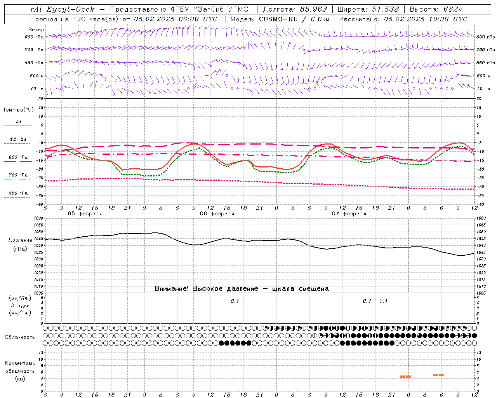
Task: Click the thin orange bar near hour 21
Action: pos(389,388)
